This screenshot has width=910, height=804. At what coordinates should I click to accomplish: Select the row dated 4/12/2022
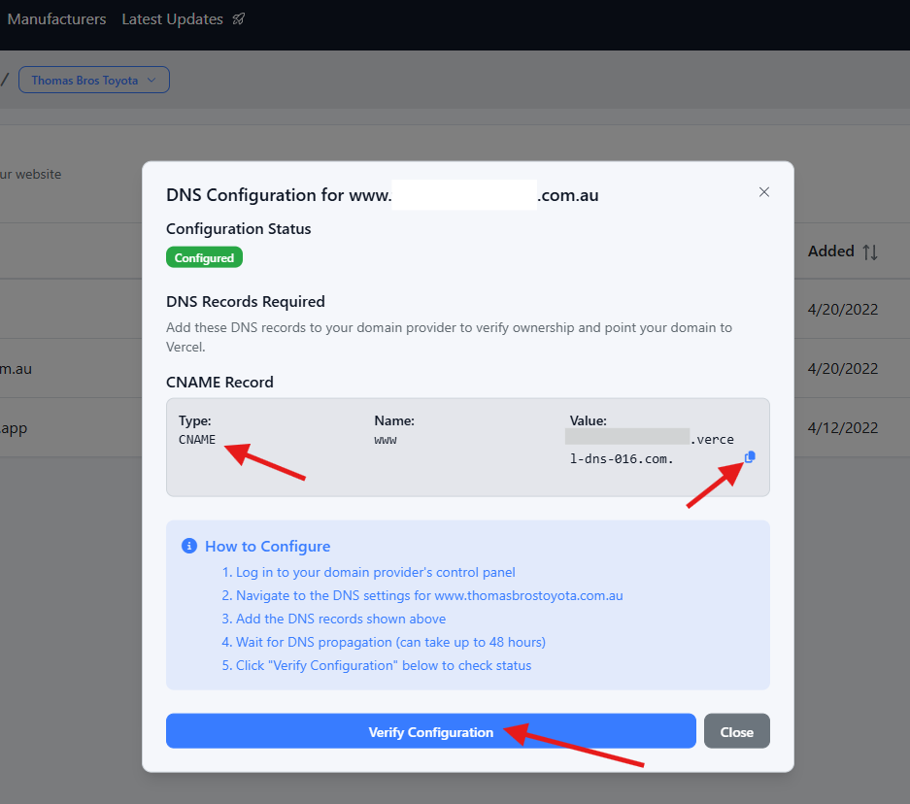(842, 427)
